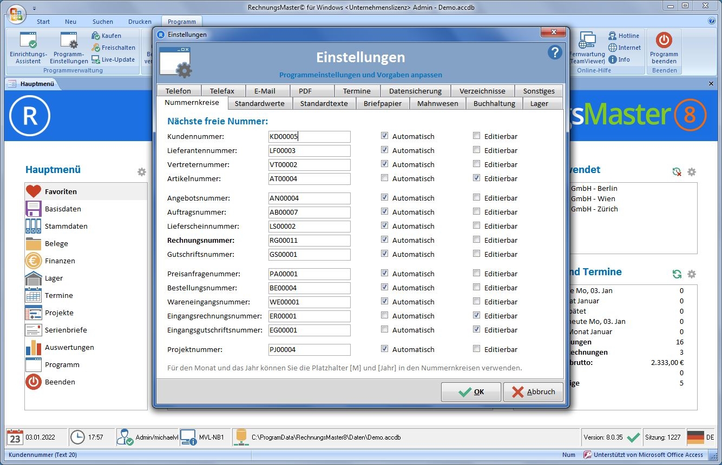Image resolution: width=722 pixels, height=465 pixels.
Task: Click the Kaufen ribbon button
Action: click(x=107, y=36)
